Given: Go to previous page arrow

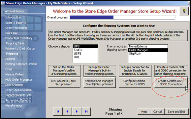Looking at the screenshot, I should [x=67, y=111].
